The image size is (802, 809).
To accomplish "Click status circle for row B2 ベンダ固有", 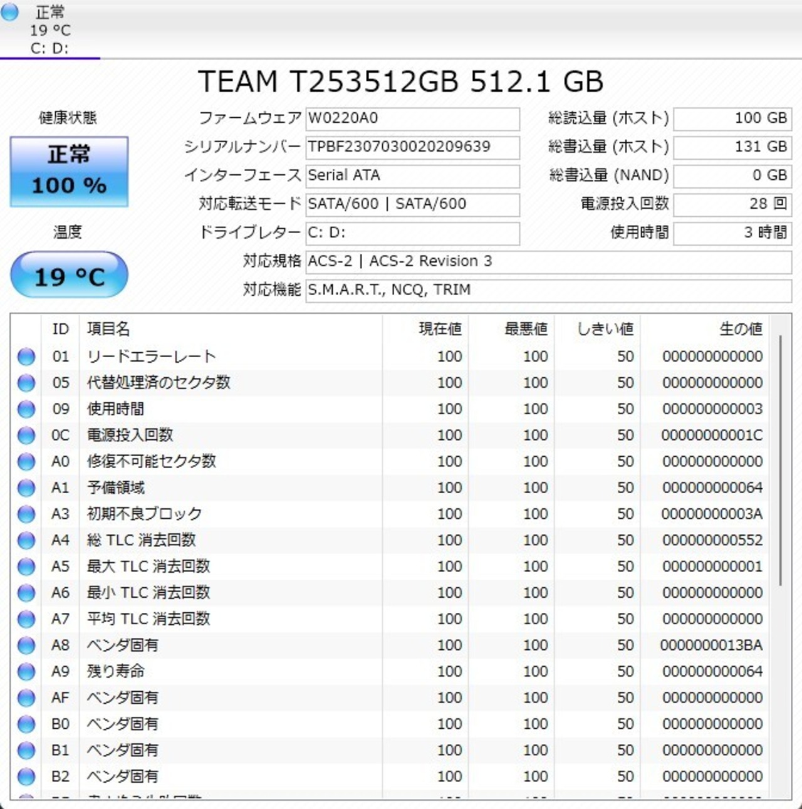I will click(26, 777).
